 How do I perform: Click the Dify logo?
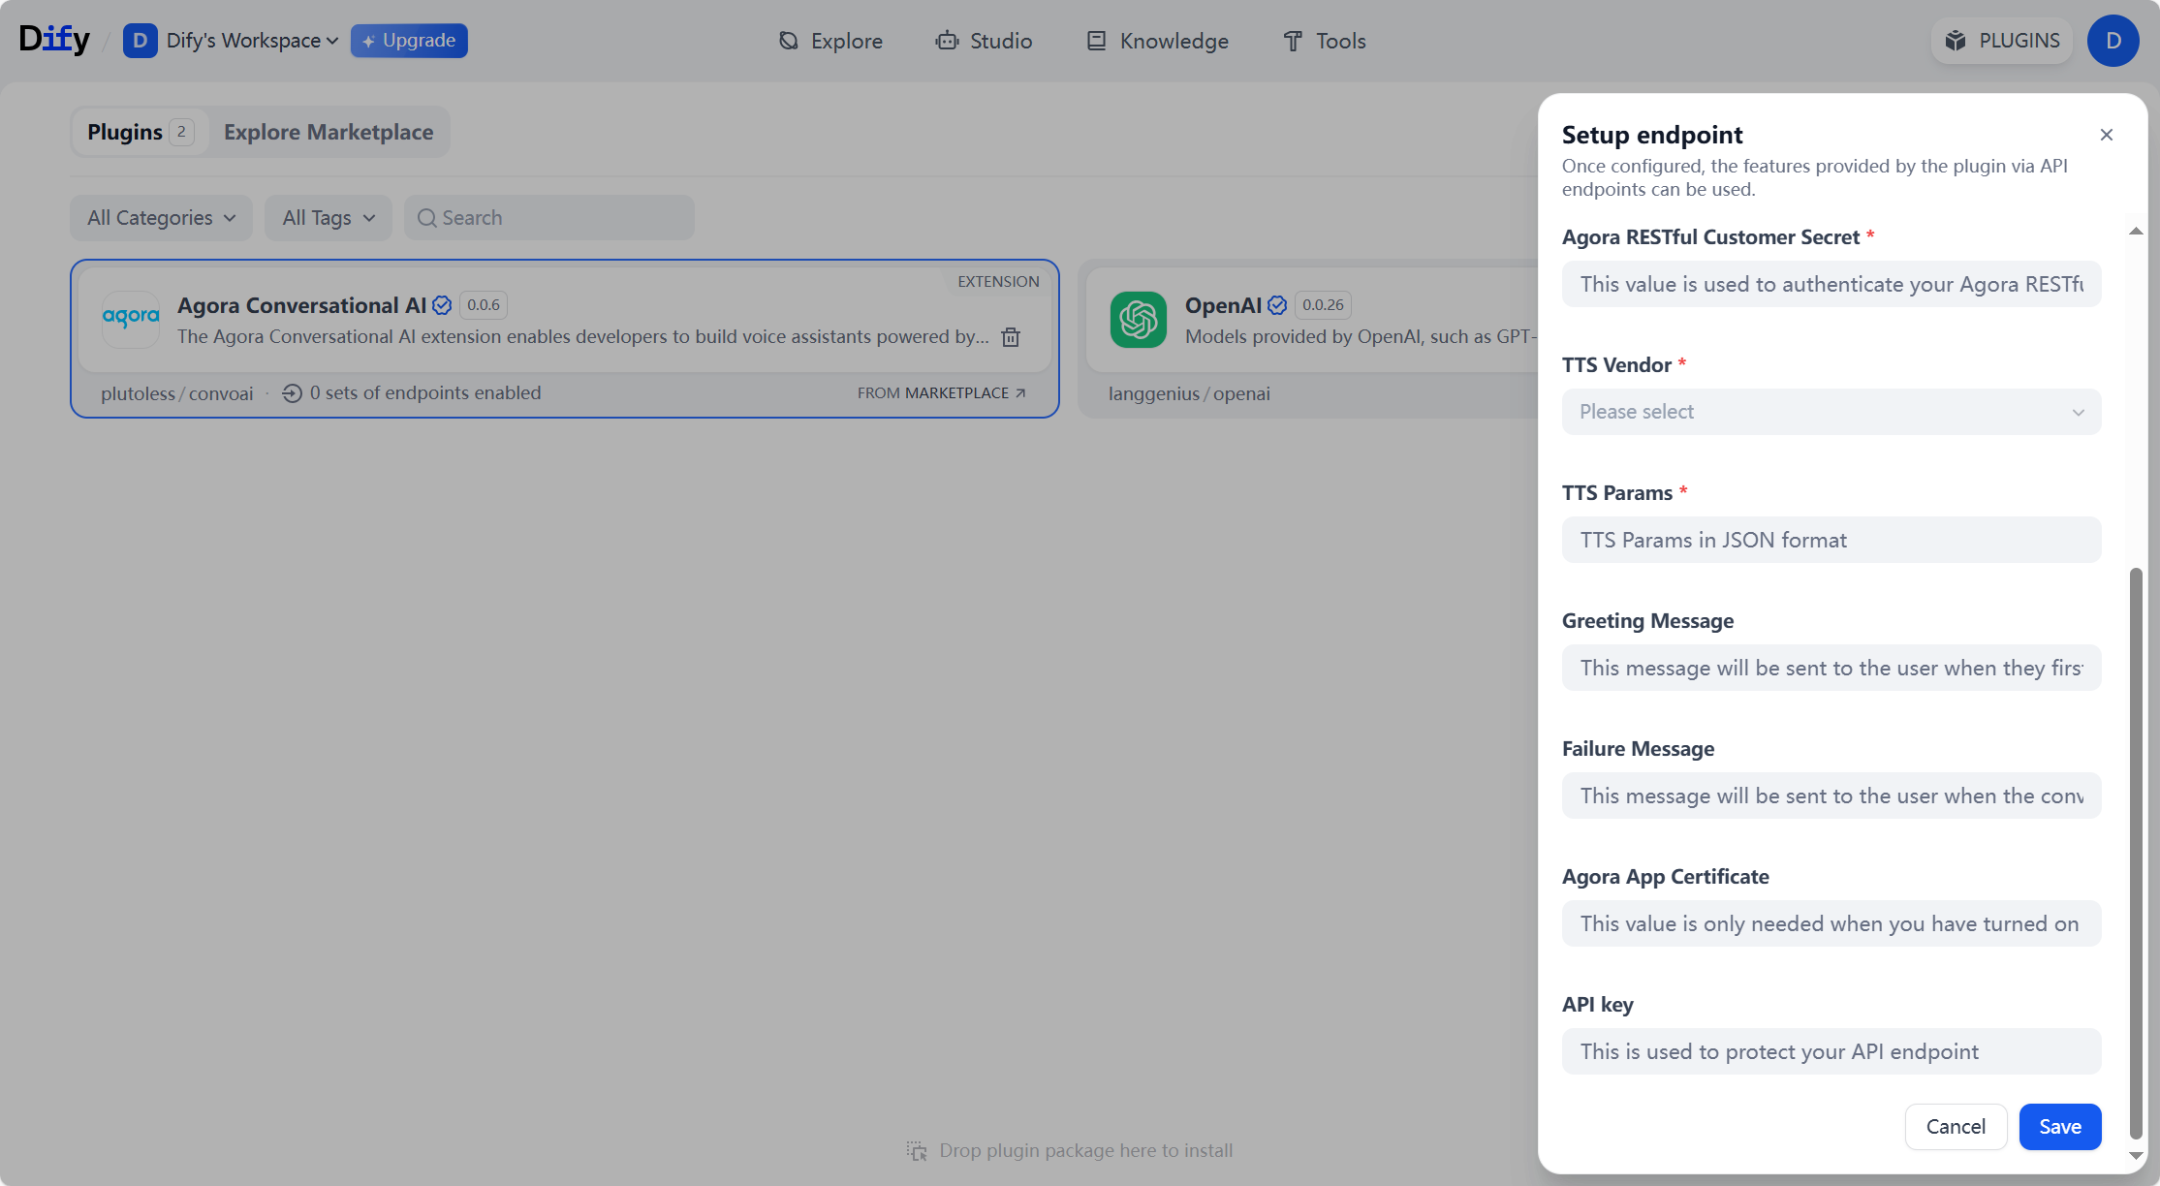coord(54,40)
